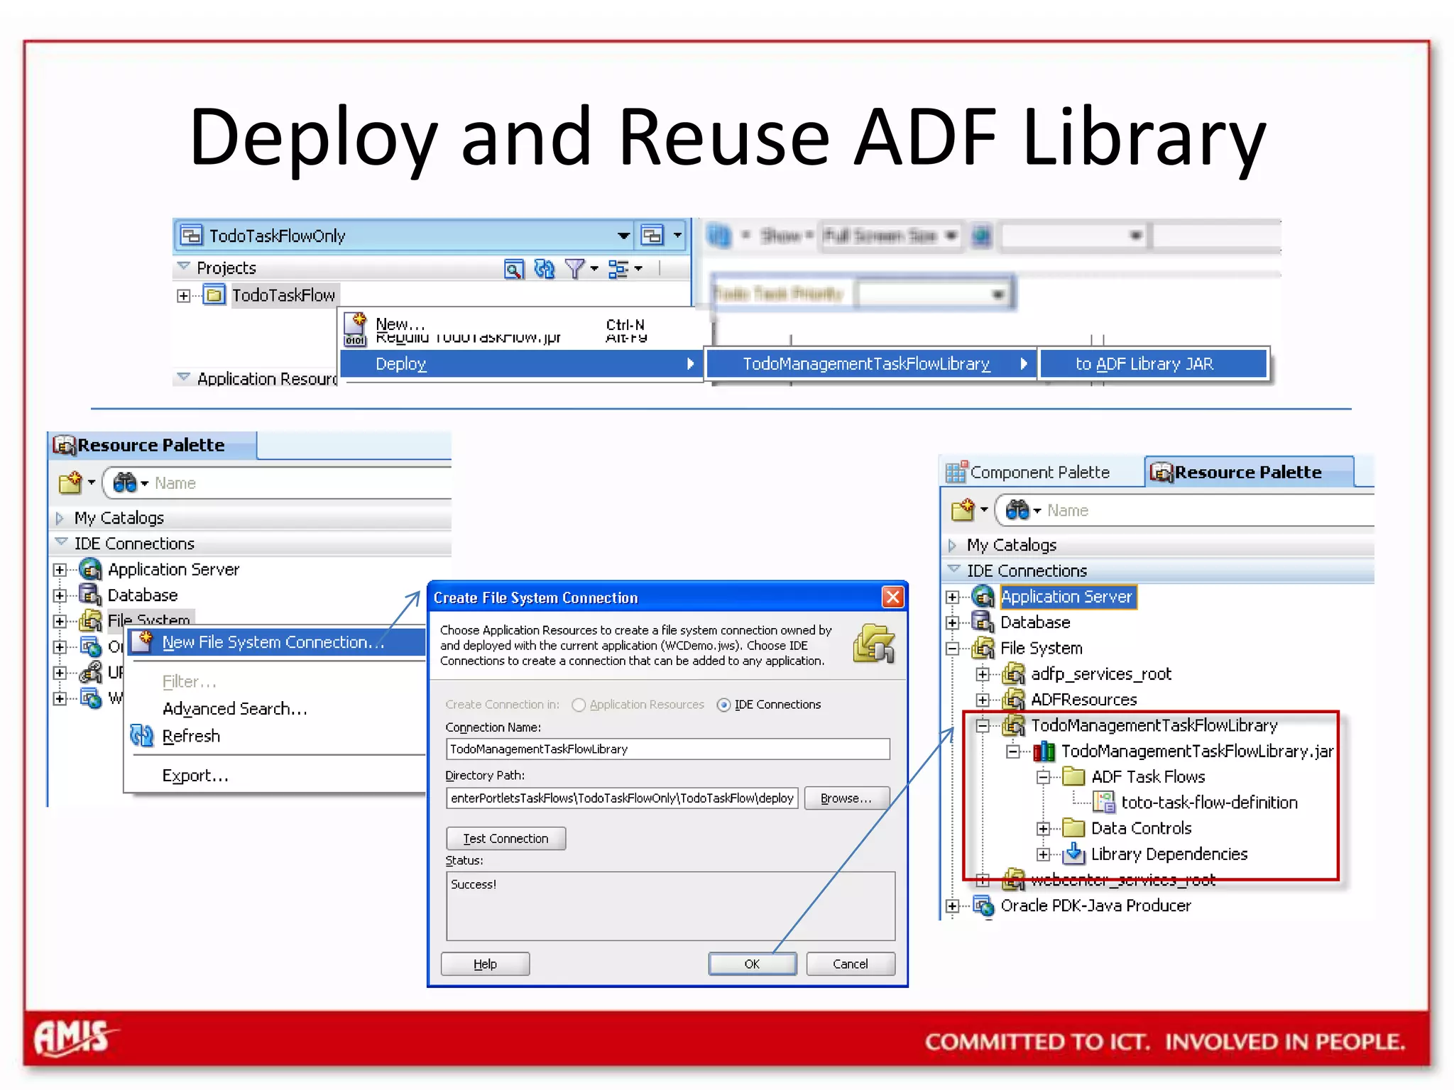Click Cancel in the Create File System Connection dialog

[850, 964]
